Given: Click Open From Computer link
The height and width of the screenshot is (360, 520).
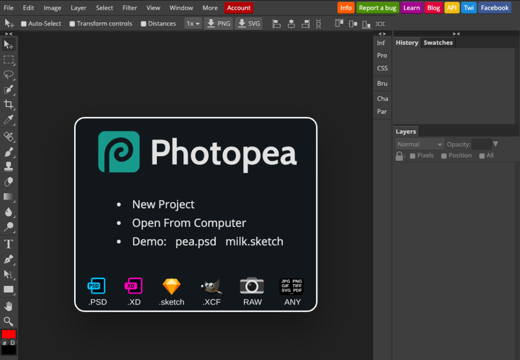Looking at the screenshot, I should coord(189,223).
